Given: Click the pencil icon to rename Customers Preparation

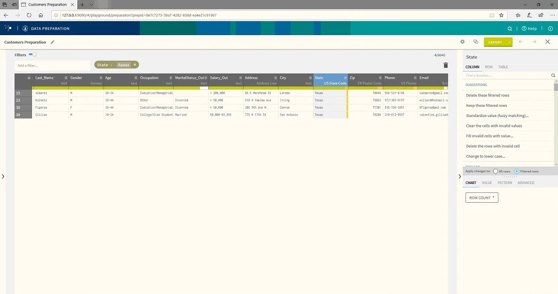Looking at the screenshot, I should [52, 42].
